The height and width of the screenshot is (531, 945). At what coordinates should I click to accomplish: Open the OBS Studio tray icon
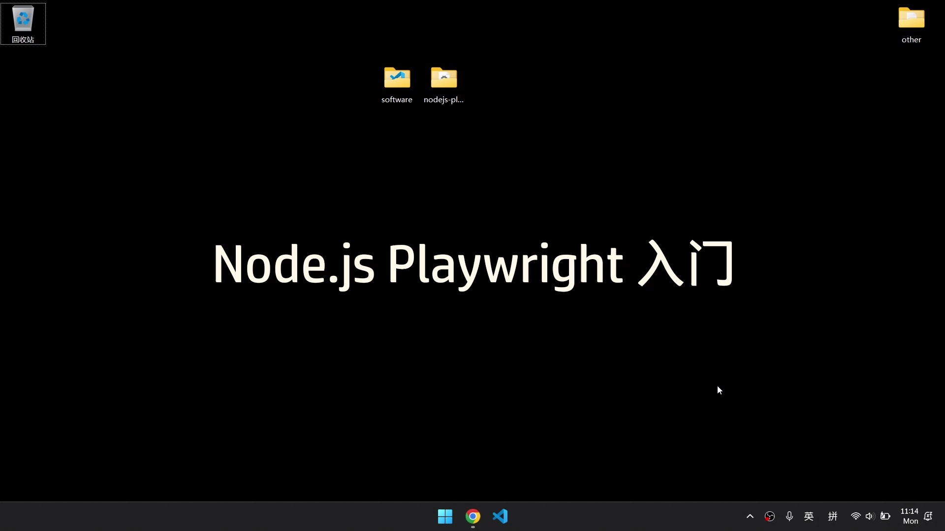click(769, 517)
